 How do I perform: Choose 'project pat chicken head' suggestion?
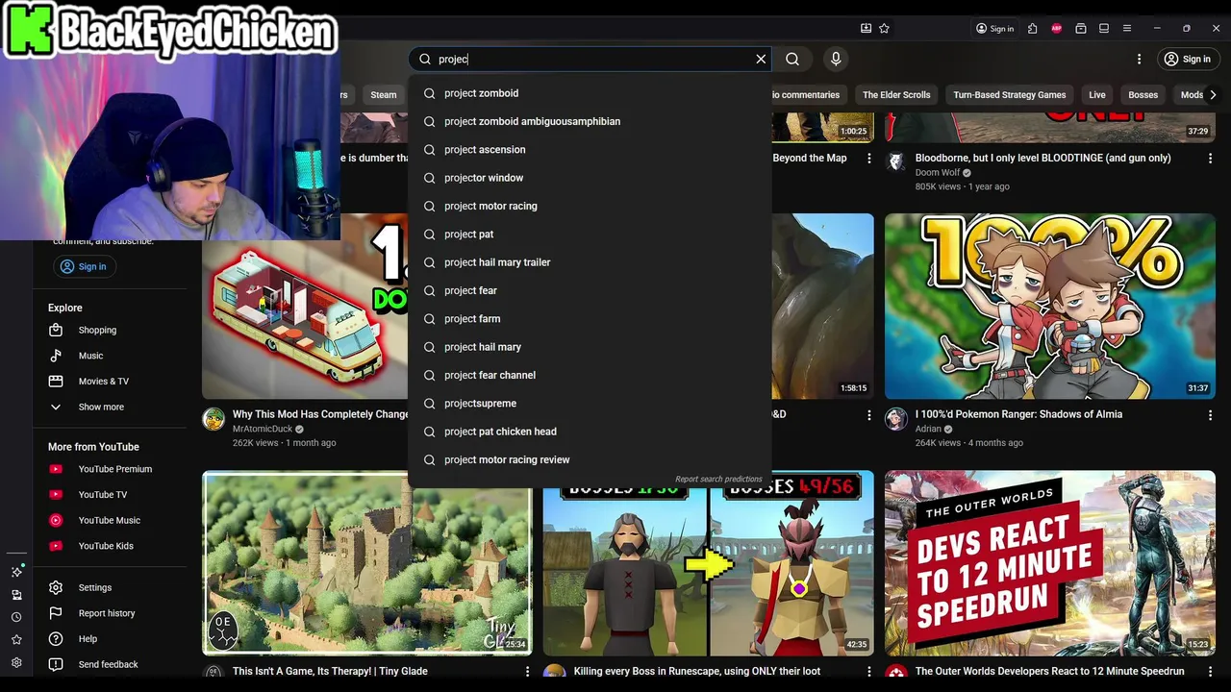tap(590, 432)
